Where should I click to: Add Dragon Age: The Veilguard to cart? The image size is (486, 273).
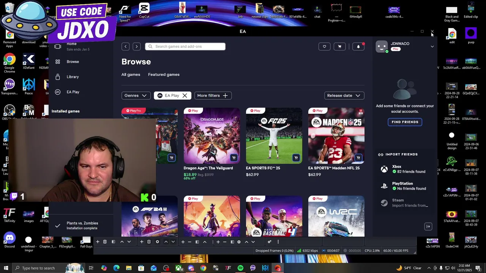234,158
